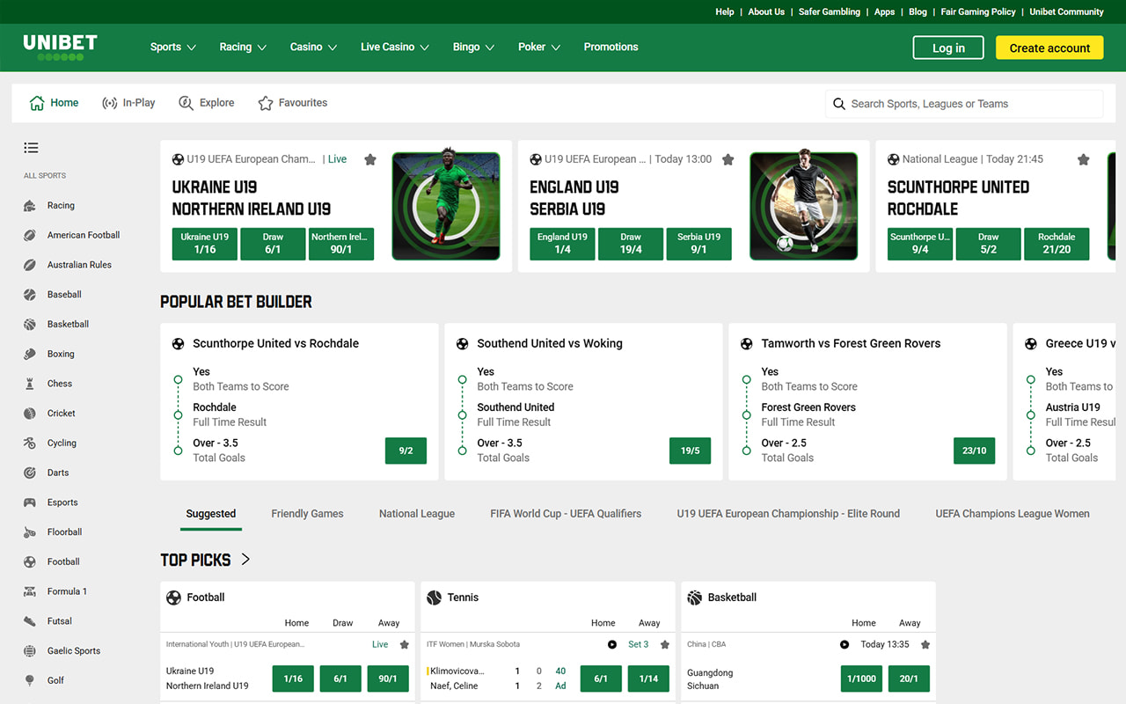Toggle the all sports list menu icon

[32, 148]
